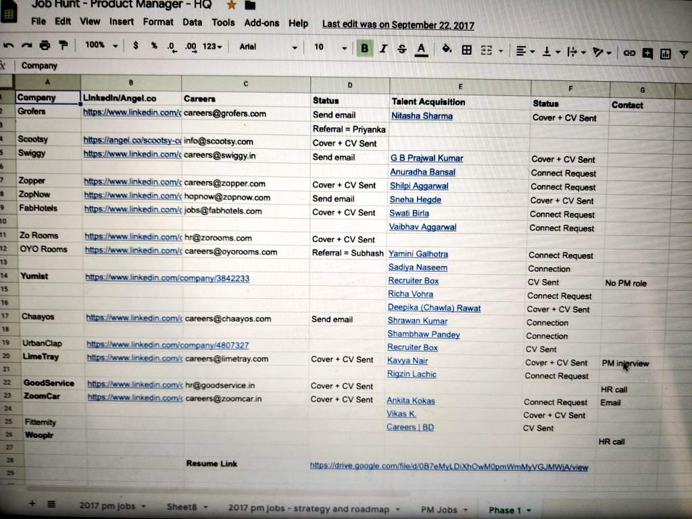Open the zoom 100% dropdown
The width and height of the screenshot is (692, 519).
(x=101, y=45)
